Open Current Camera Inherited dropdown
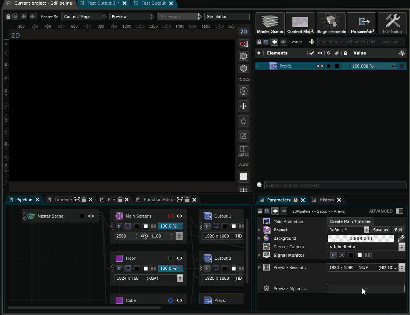410x315 pixels. [366, 247]
